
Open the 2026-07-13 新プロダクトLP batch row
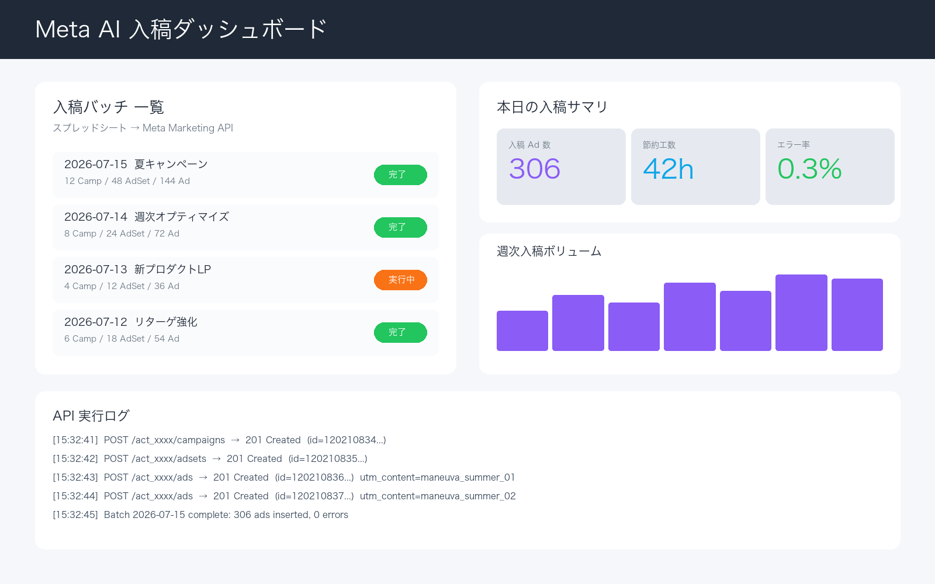[x=245, y=280]
